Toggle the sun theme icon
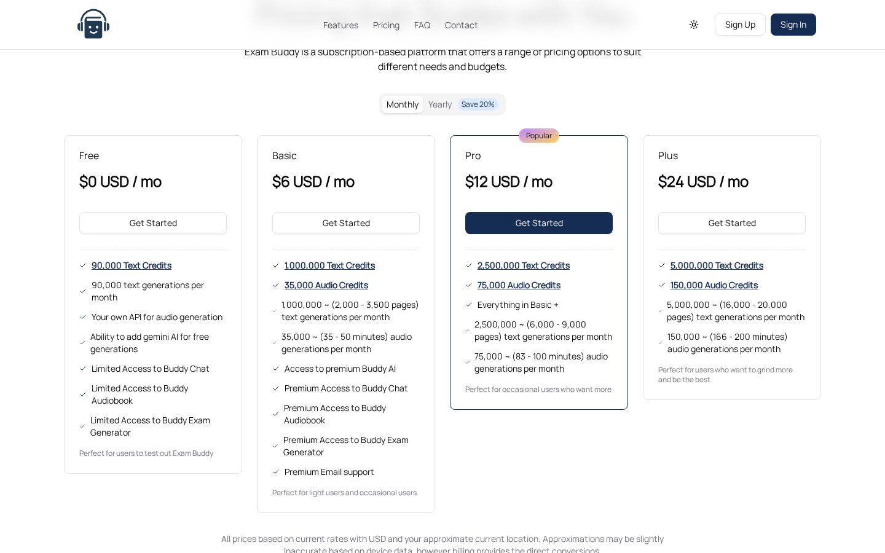The width and height of the screenshot is (885, 553). (694, 25)
